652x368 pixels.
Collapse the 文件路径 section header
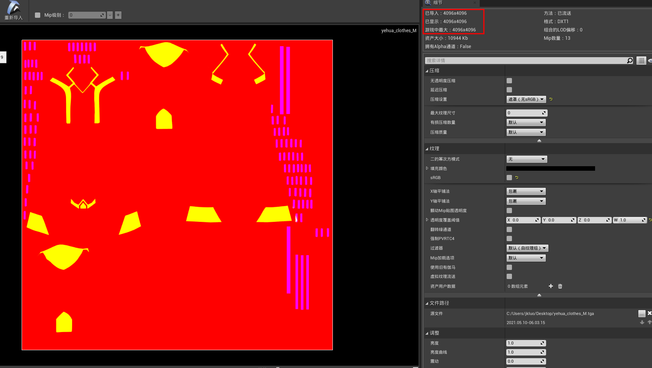coord(427,303)
